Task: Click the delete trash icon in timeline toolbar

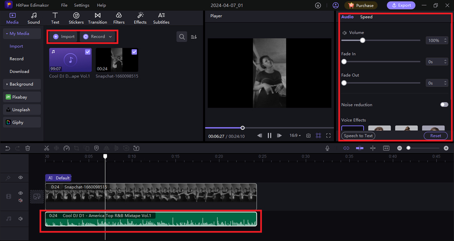Action: (x=28, y=148)
